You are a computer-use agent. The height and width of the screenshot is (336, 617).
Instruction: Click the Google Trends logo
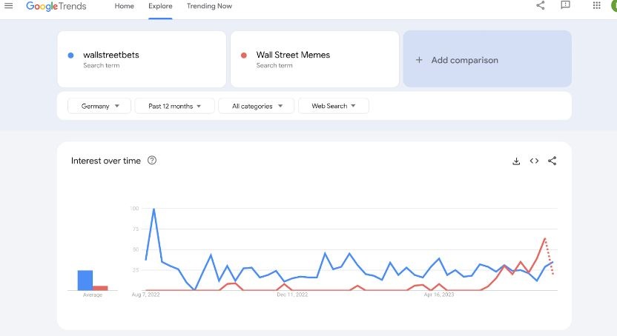56,6
